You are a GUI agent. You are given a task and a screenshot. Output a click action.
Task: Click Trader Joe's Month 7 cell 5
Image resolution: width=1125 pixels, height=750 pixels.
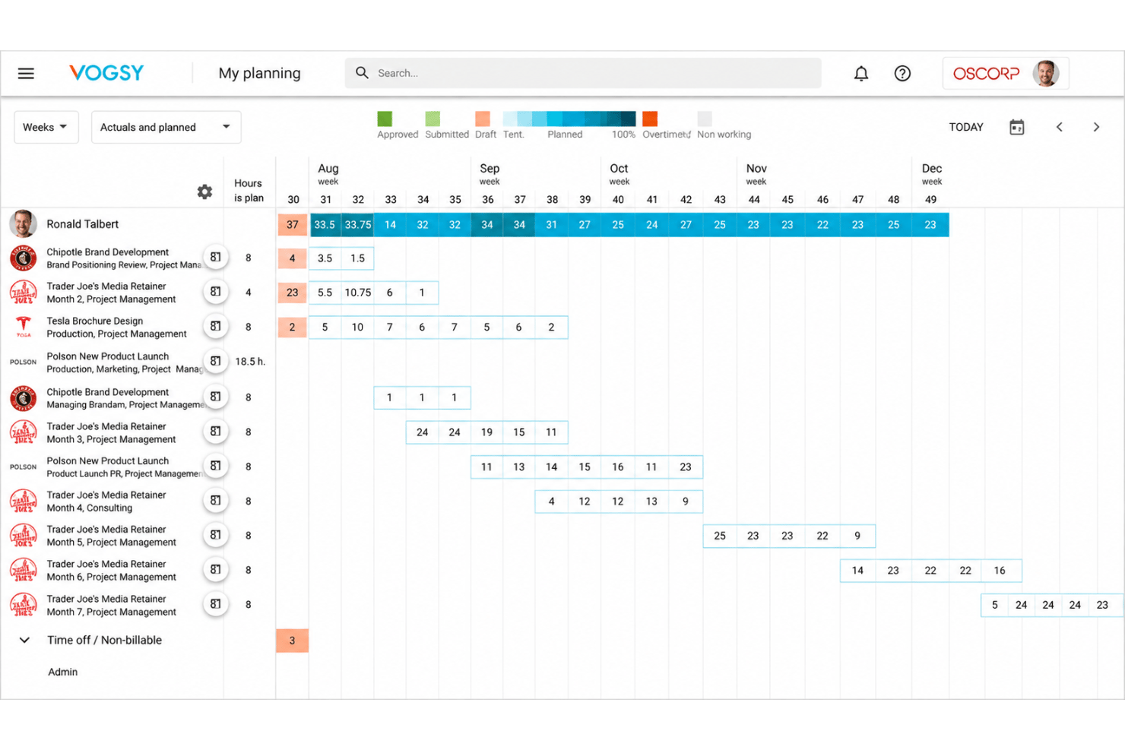994,606
